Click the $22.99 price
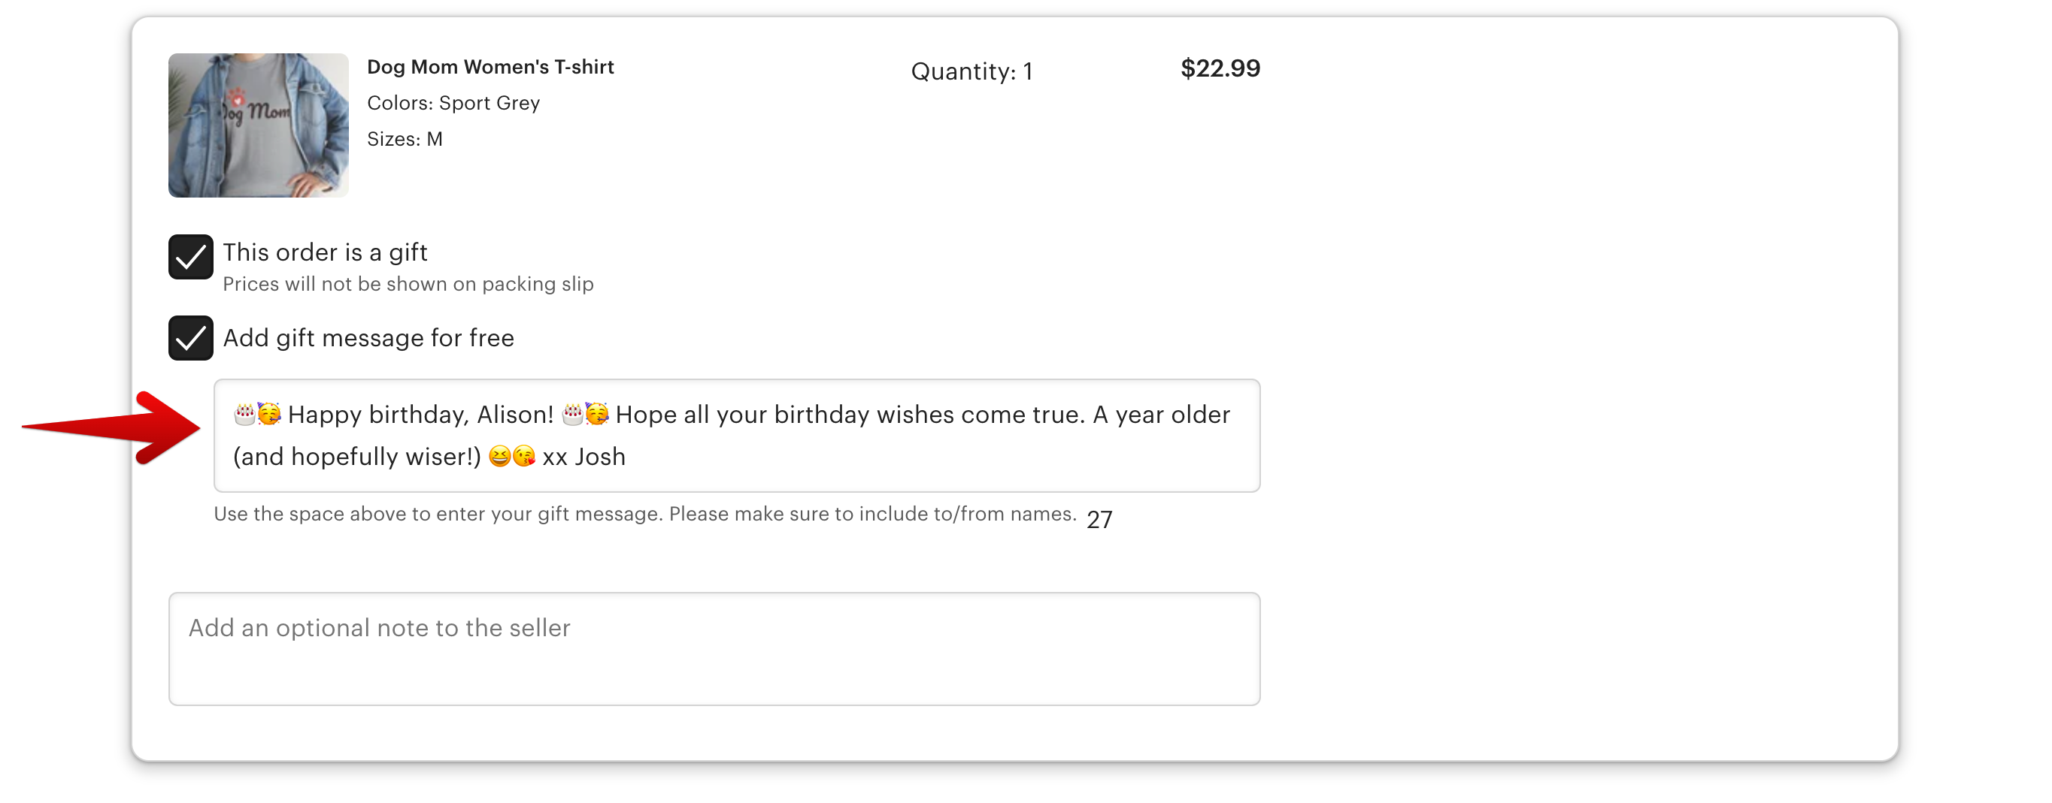 [x=1221, y=68]
